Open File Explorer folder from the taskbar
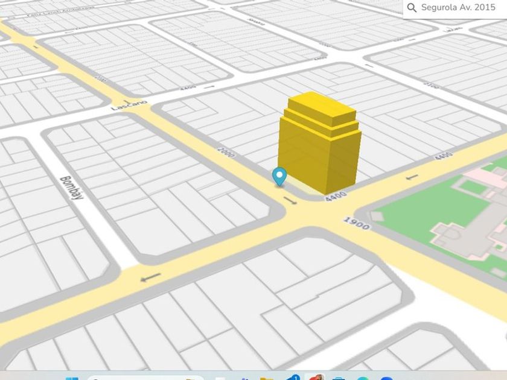Screen dimensions: 507x380 pyautogui.click(x=267, y=378)
